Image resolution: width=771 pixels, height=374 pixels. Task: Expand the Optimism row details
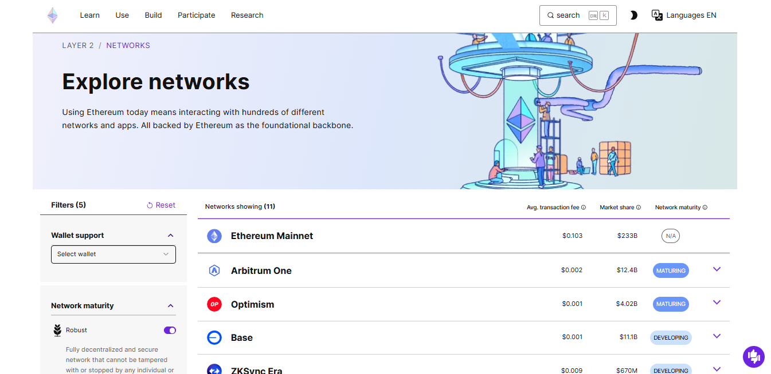tap(717, 303)
